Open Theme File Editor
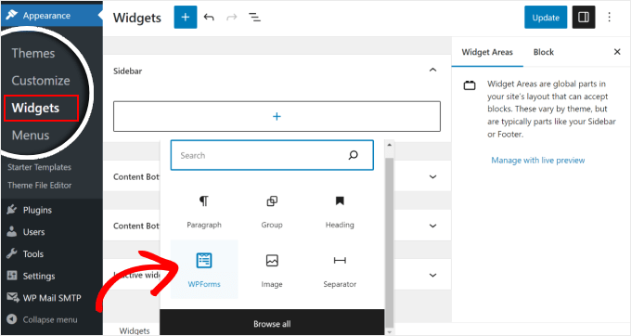This screenshot has width=631, height=336. pyautogui.click(x=39, y=185)
